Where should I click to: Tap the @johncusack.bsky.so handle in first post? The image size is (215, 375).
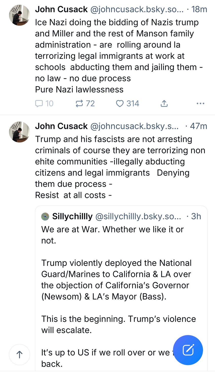pyautogui.click(x=137, y=9)
